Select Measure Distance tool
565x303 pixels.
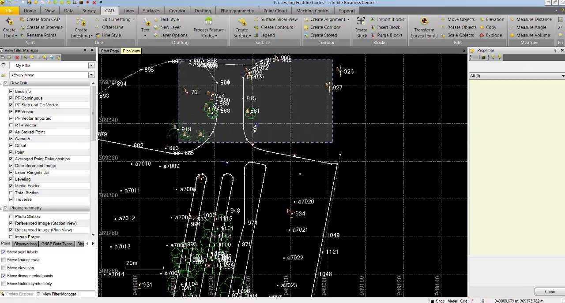coord(531,19)
